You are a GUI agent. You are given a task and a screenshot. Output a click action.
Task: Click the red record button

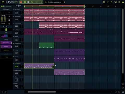click(21, 2)
